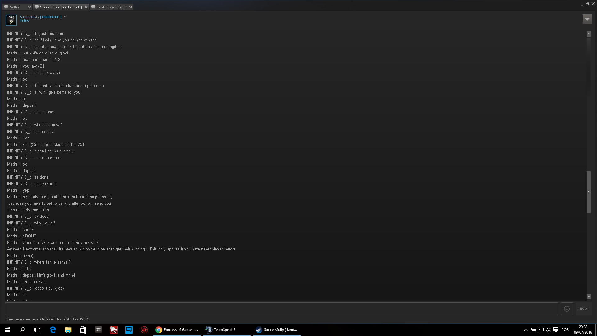This screenshot has width=597, height=336.
Task: Open TeamSpeak 3 from the taskbar
Action: (x=227, y=330)
